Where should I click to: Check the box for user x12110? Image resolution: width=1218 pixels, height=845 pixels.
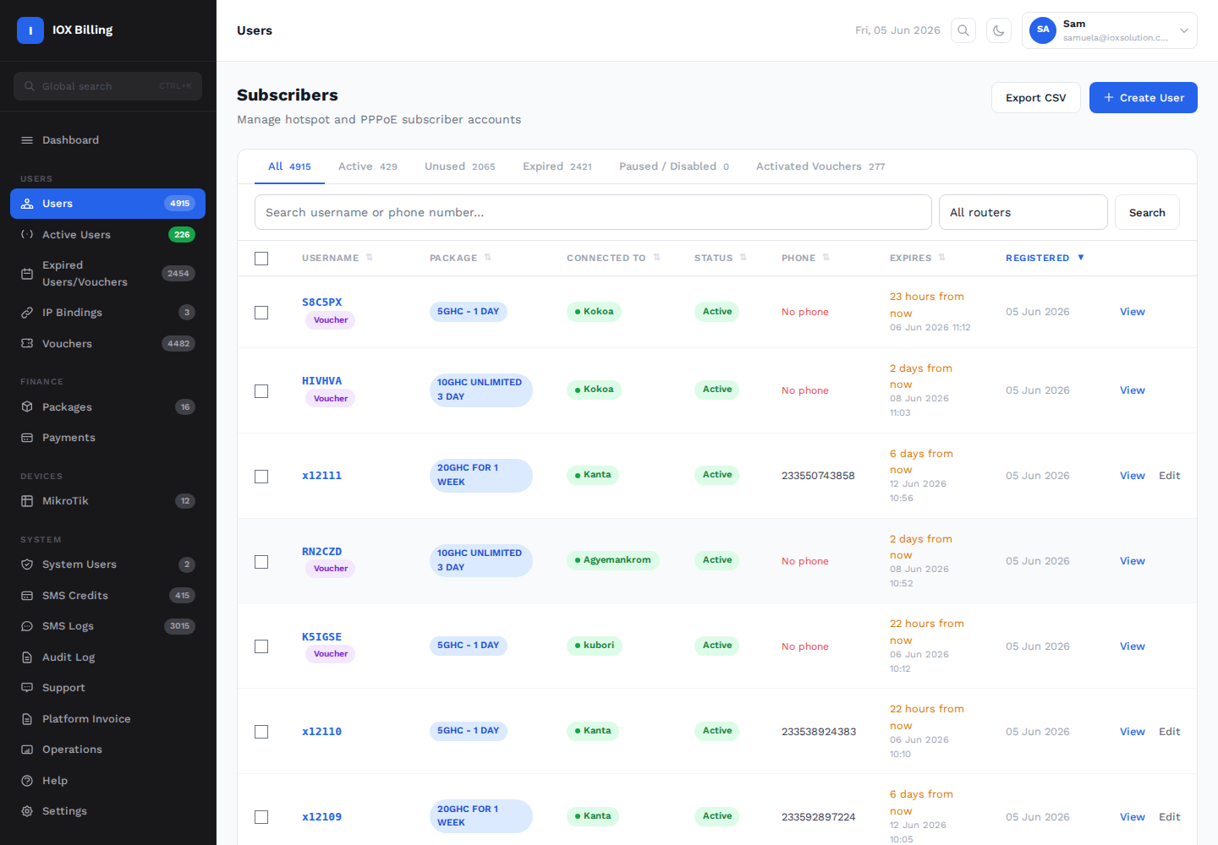[261, 732]
